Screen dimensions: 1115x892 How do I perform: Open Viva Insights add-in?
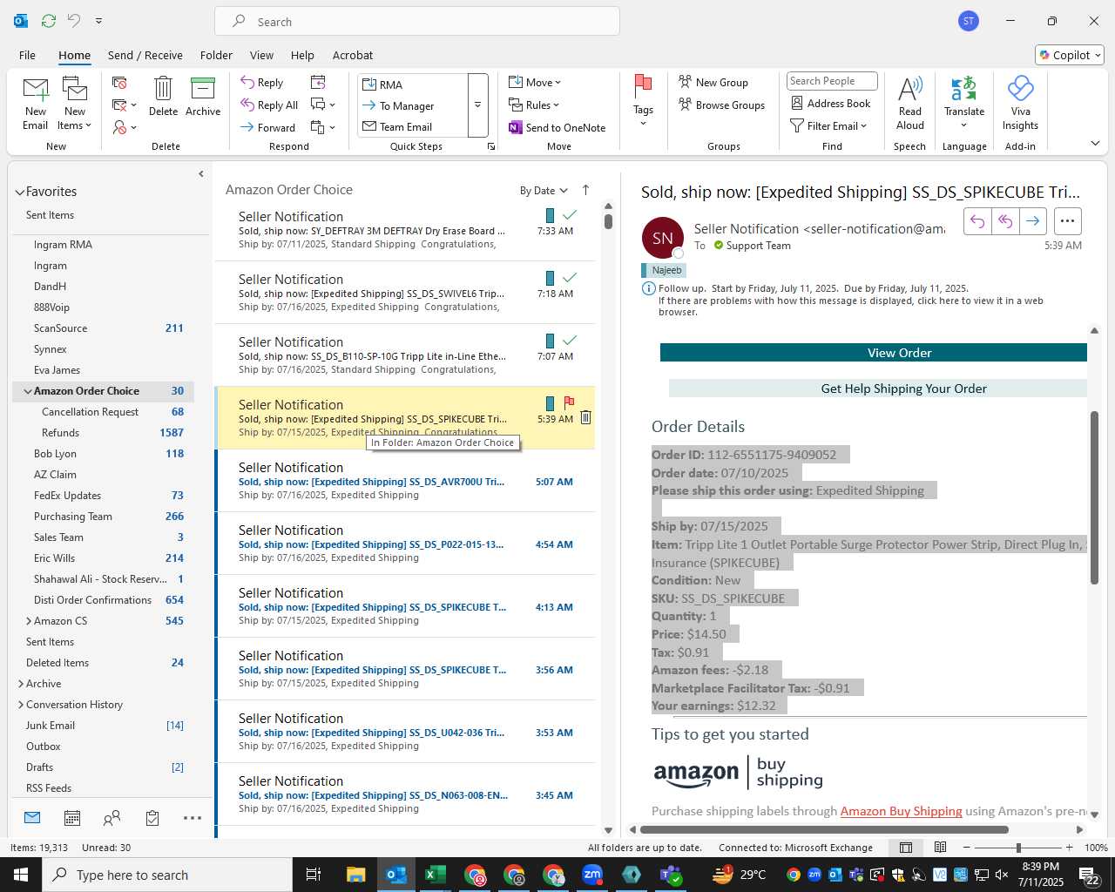click(1020, 103)
